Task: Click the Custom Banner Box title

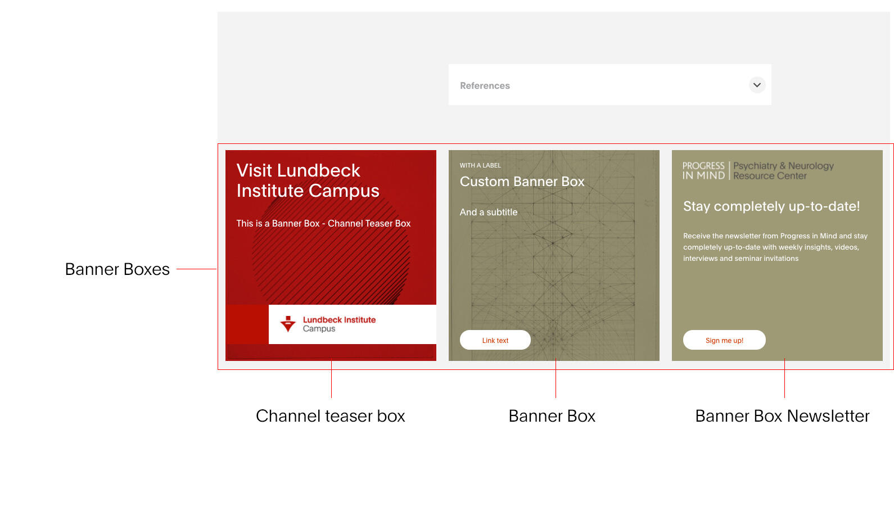Action: tap(522, 182)
